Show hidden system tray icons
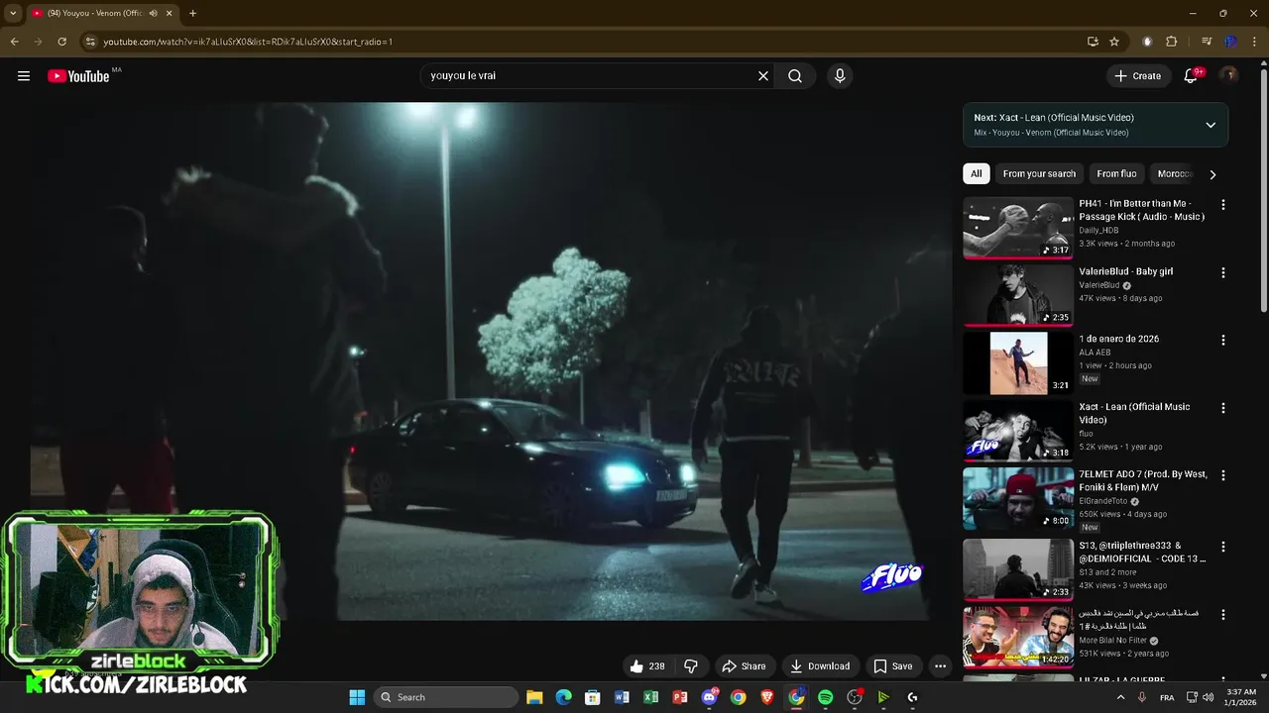 coord(1121,697)
